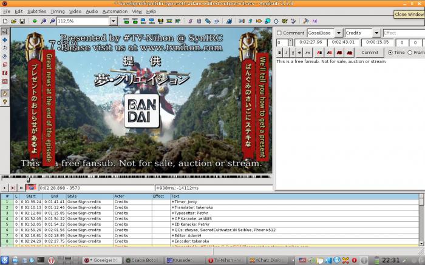Select row with OP Karaoke: zeldAIS

point(209,219)
